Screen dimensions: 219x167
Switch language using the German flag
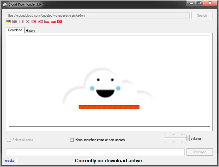(8, 22)
